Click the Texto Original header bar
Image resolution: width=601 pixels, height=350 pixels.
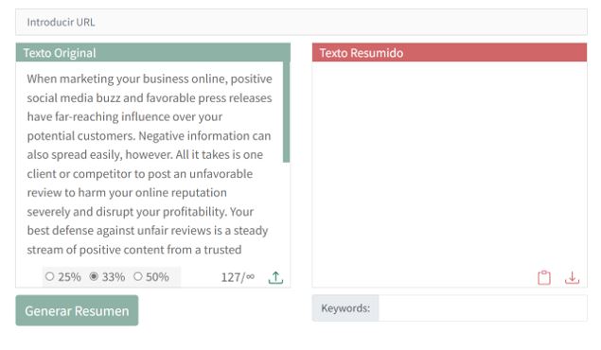pyautogui.click(x=153, y=52)
